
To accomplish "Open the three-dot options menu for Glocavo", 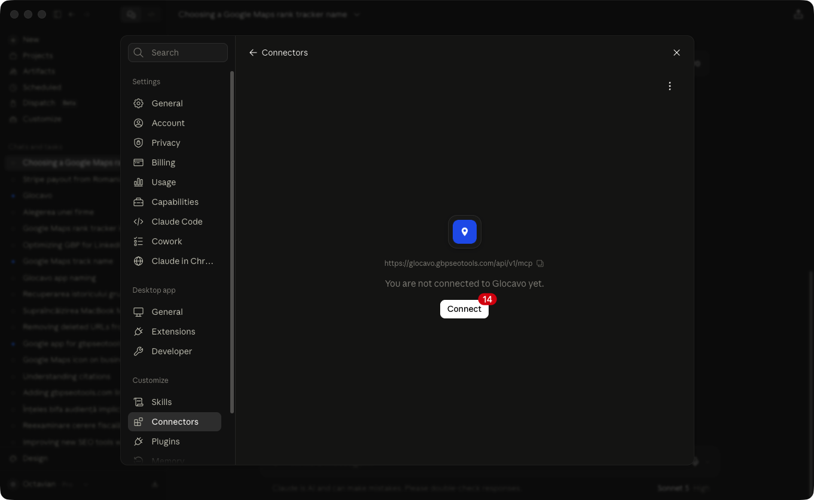I will pos(670,86).
